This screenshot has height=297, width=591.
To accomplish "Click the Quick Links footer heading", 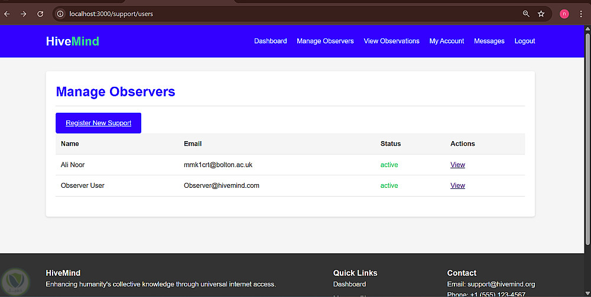I will click(355, 273).
